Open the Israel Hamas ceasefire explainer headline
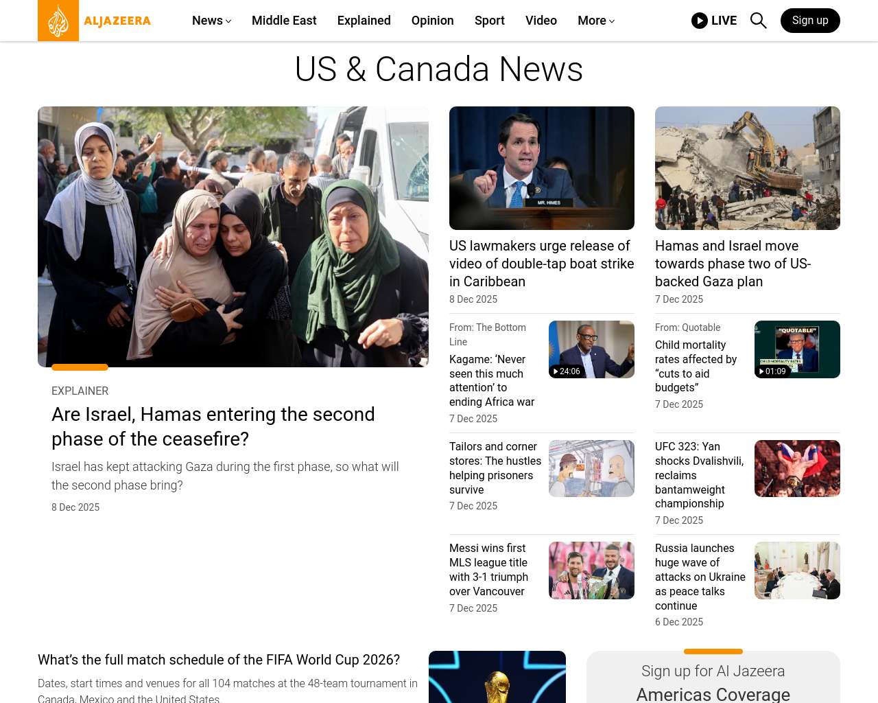This screenshot has height=703, width=878. tap(213, 426)
